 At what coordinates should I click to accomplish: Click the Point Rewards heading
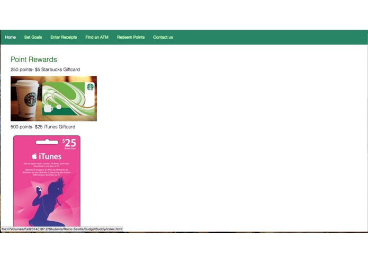pyautogui.click(x=34, y=59)
